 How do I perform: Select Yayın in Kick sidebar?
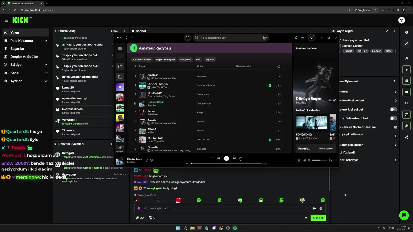click(25, 33)
